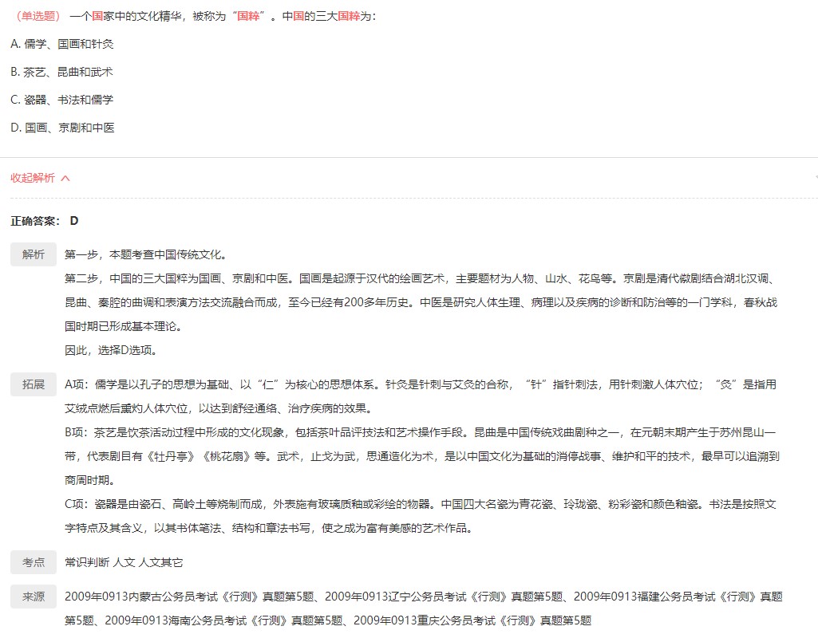Select option D 国画、京剧和中医
Screen dimensions: 818x638
tap(62, 128)
